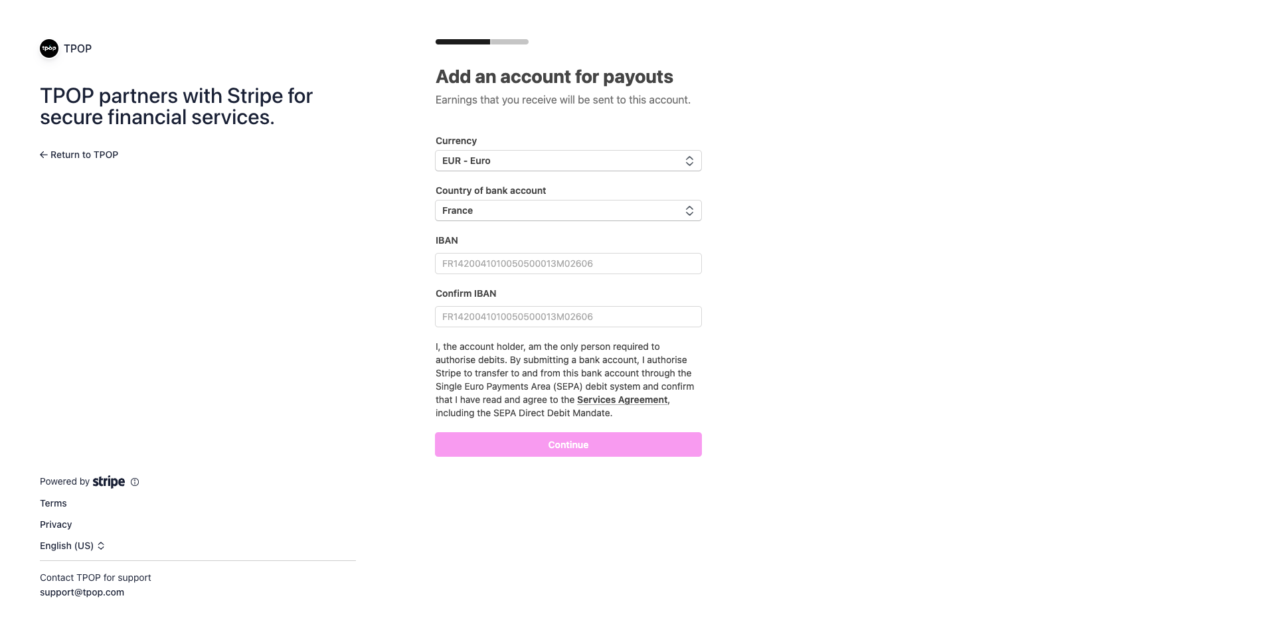Click the back arrow before Return to TPOP
This screenshot has width=1275, height=636.
[43, 155]
